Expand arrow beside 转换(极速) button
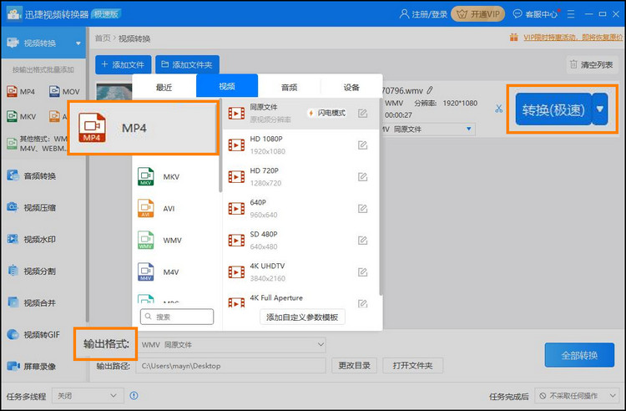 point(600,109)
